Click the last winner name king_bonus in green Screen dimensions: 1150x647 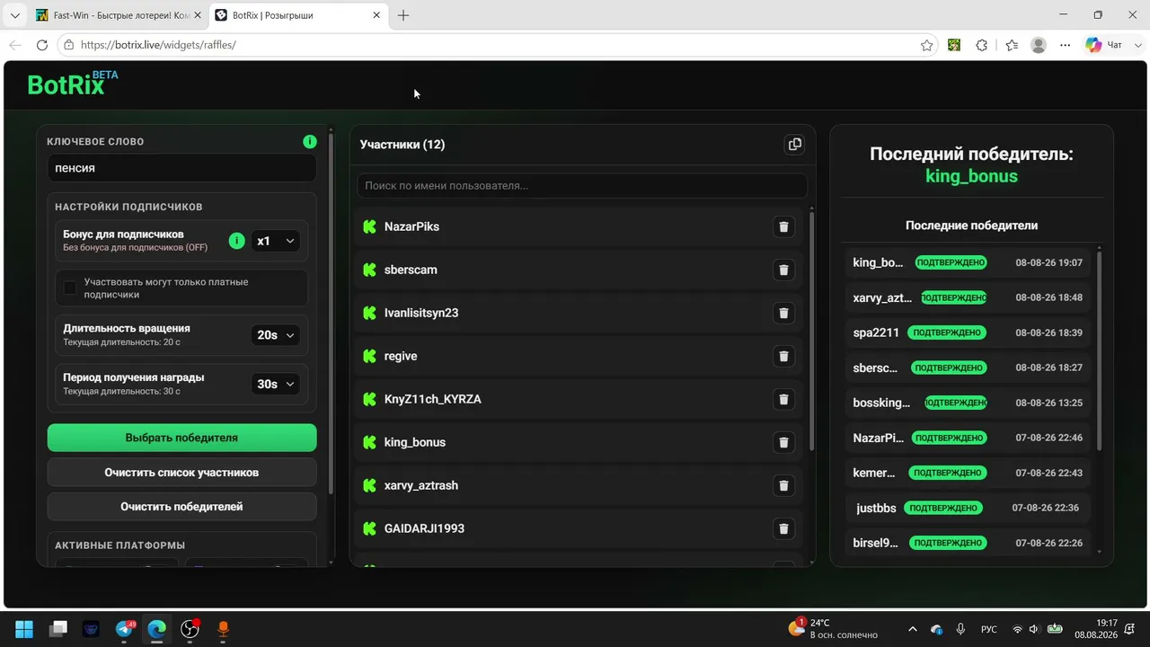click(971, 176)
